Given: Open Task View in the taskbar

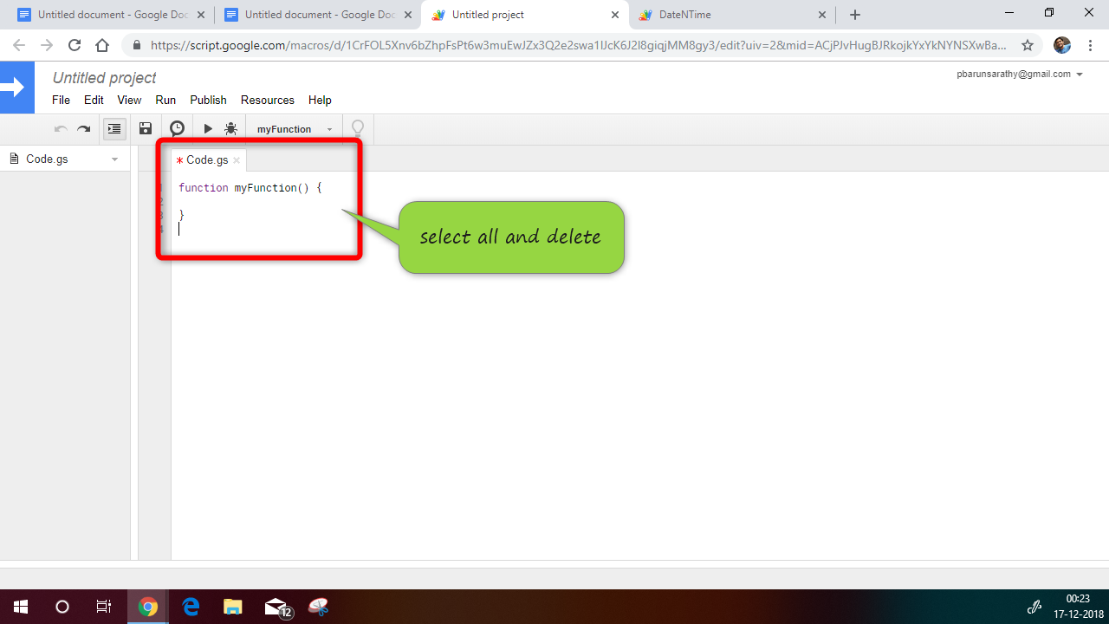Looking at the screenshot, I should click(104, 607).
